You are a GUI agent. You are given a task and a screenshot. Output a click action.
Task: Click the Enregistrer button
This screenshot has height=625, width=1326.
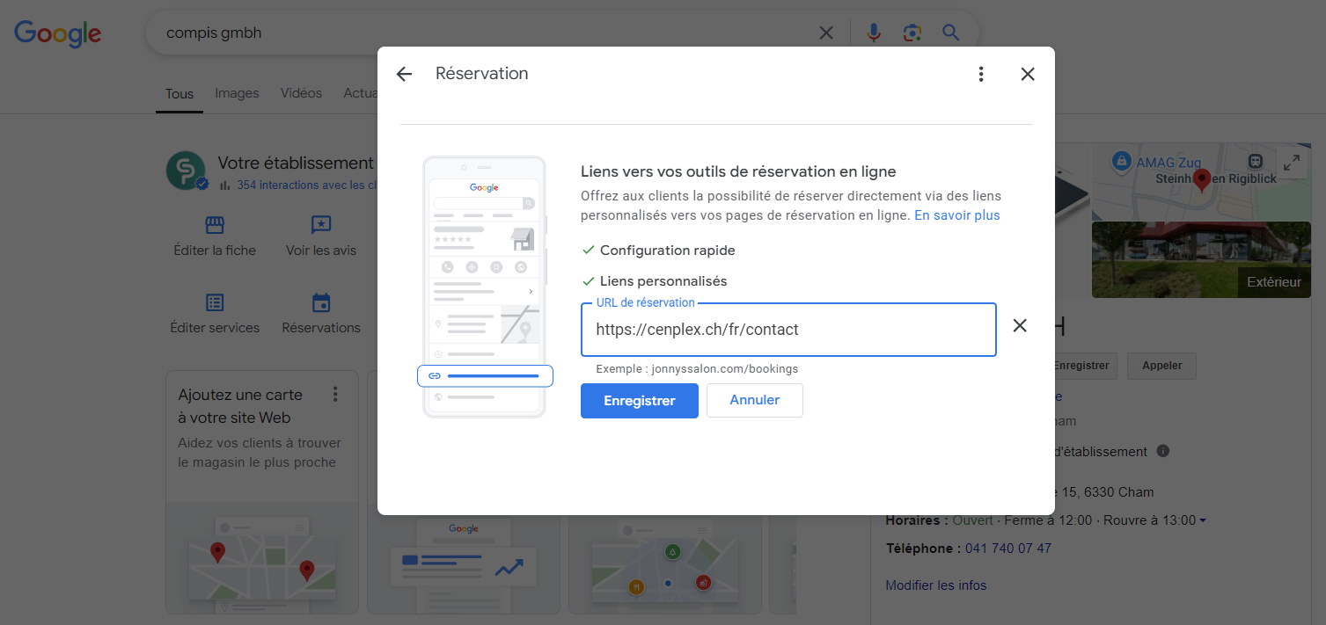(x=639, y=401)
